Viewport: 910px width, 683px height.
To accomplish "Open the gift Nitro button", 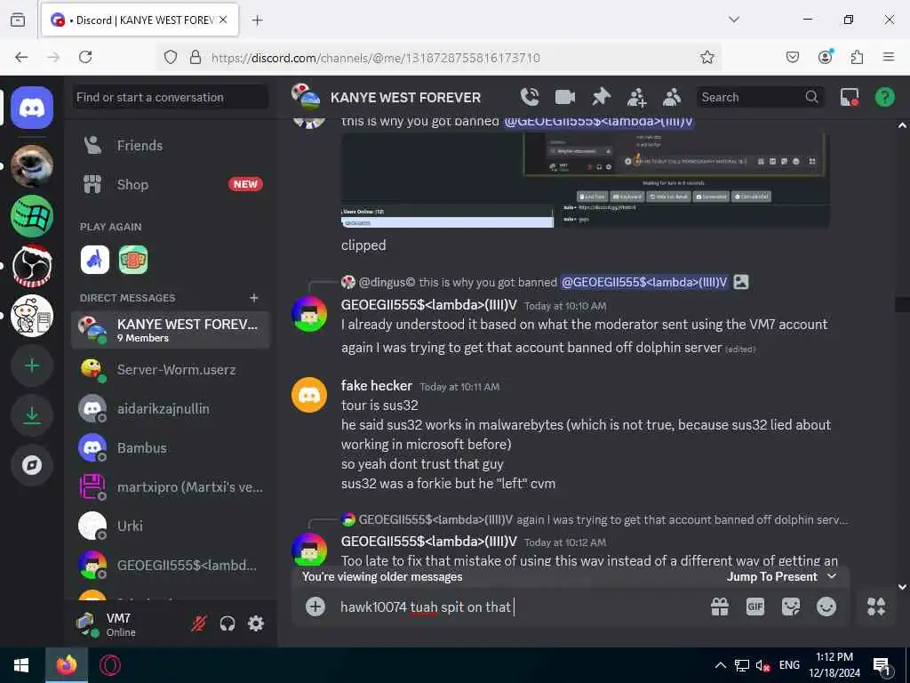I will [x=720, y=607].
